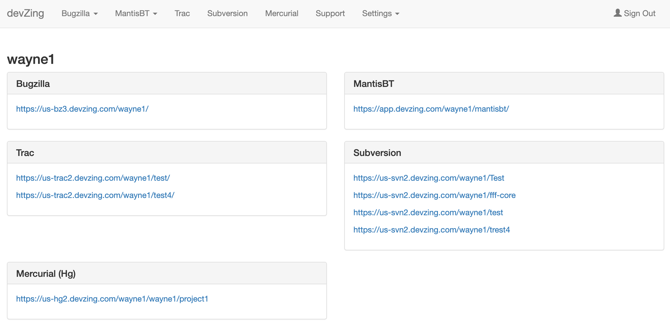Open the trest4 Subversion repository link
Viewport: 670px width, 324px height.
(x=432, y=230)
